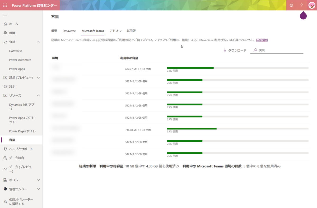
Task: Click the データ統合 icon
Action: click(5, 158)
